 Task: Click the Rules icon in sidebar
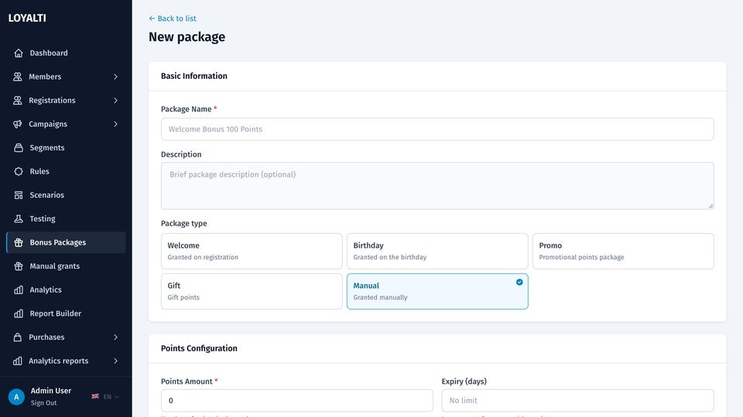[19, 171]
